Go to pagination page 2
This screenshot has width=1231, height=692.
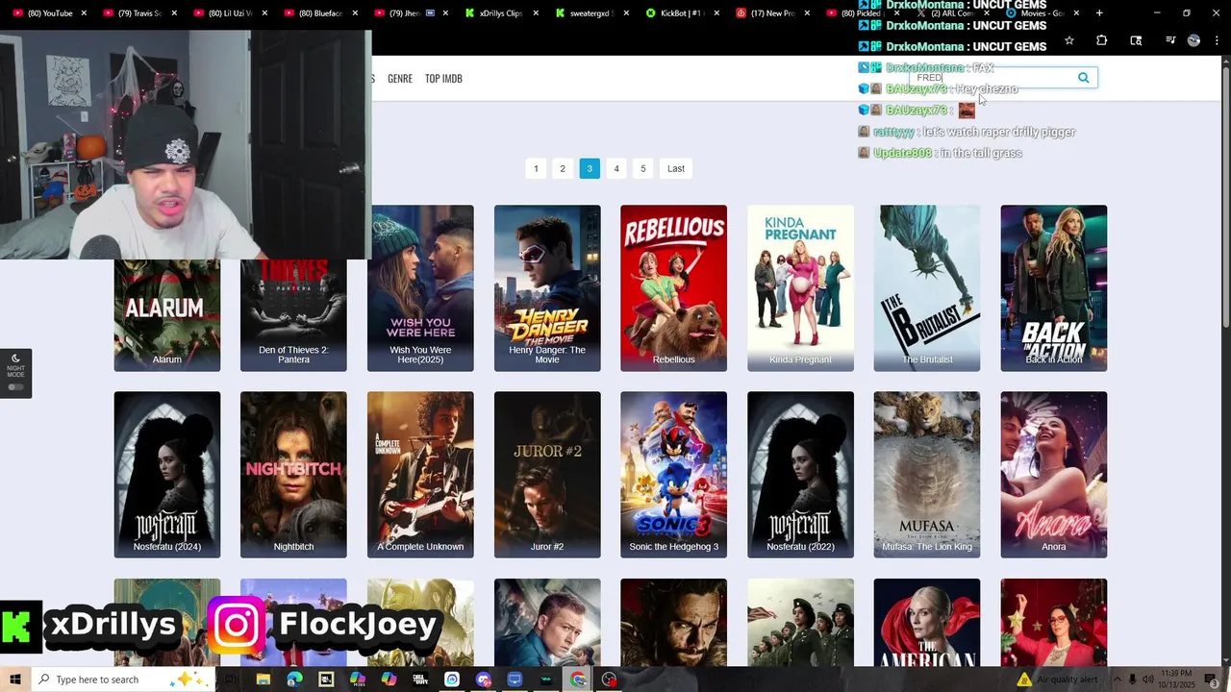pos(563,168)
